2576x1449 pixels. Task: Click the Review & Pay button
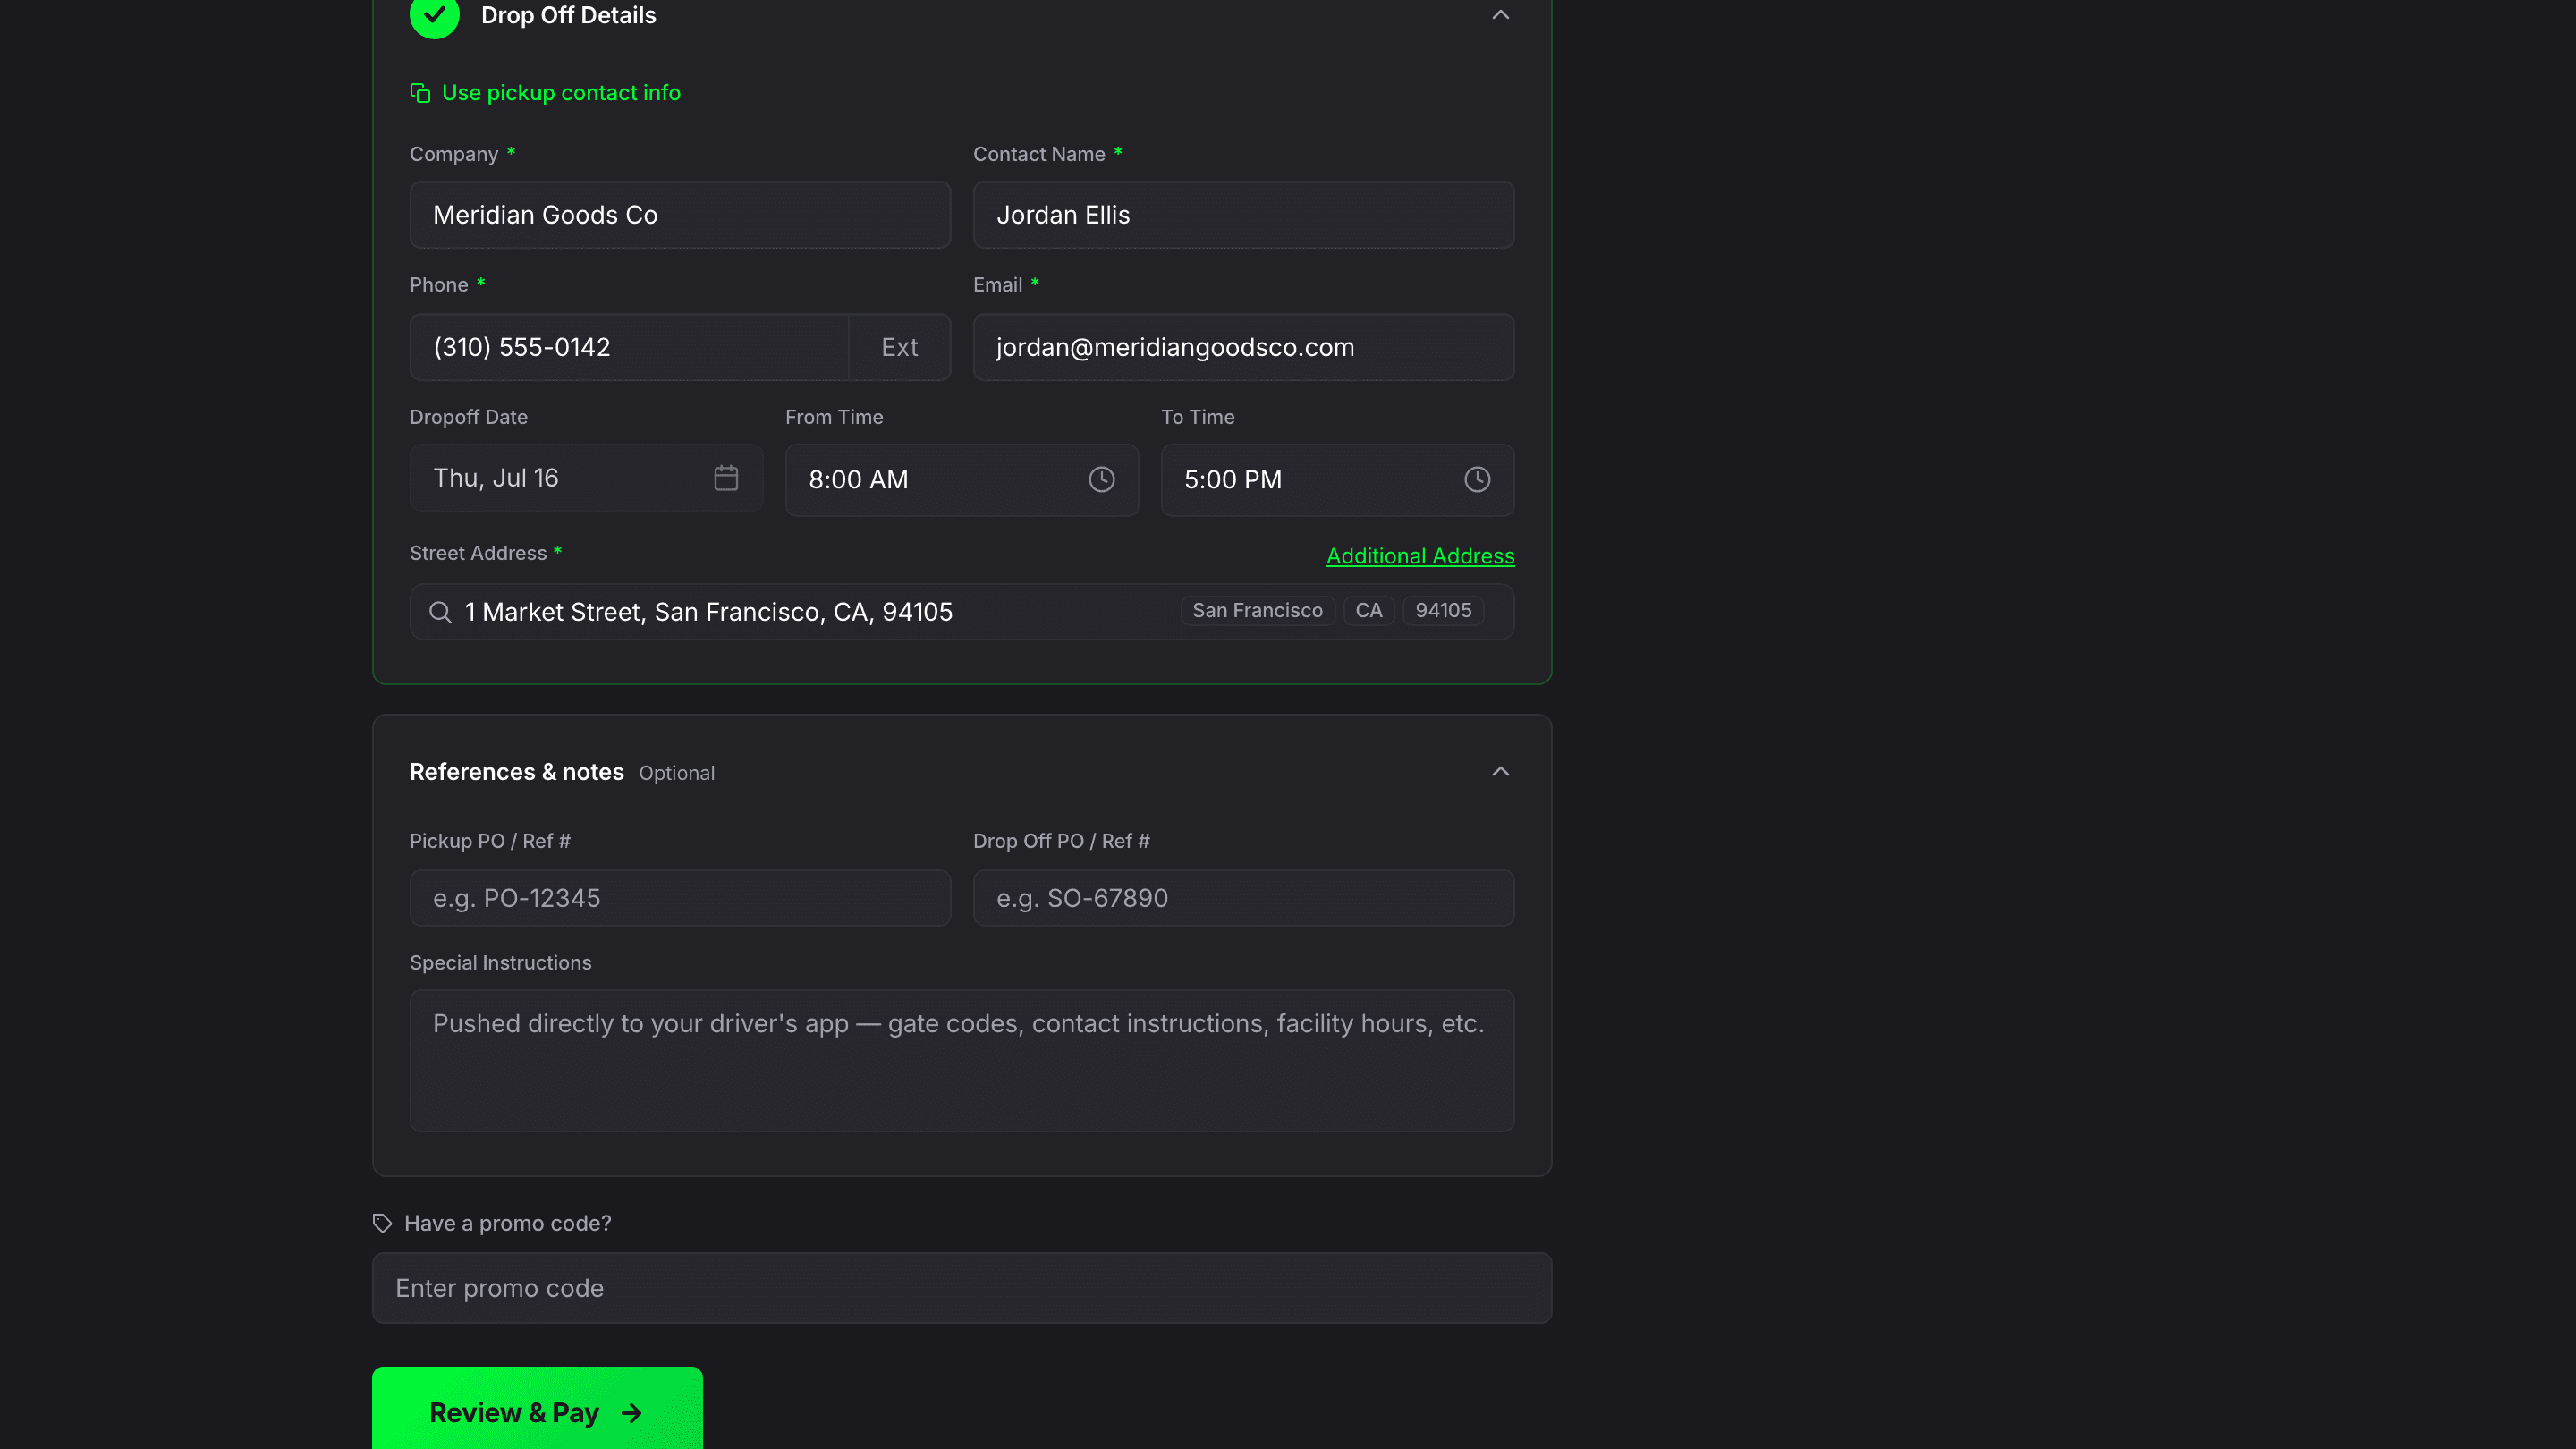coord(537,1409)
